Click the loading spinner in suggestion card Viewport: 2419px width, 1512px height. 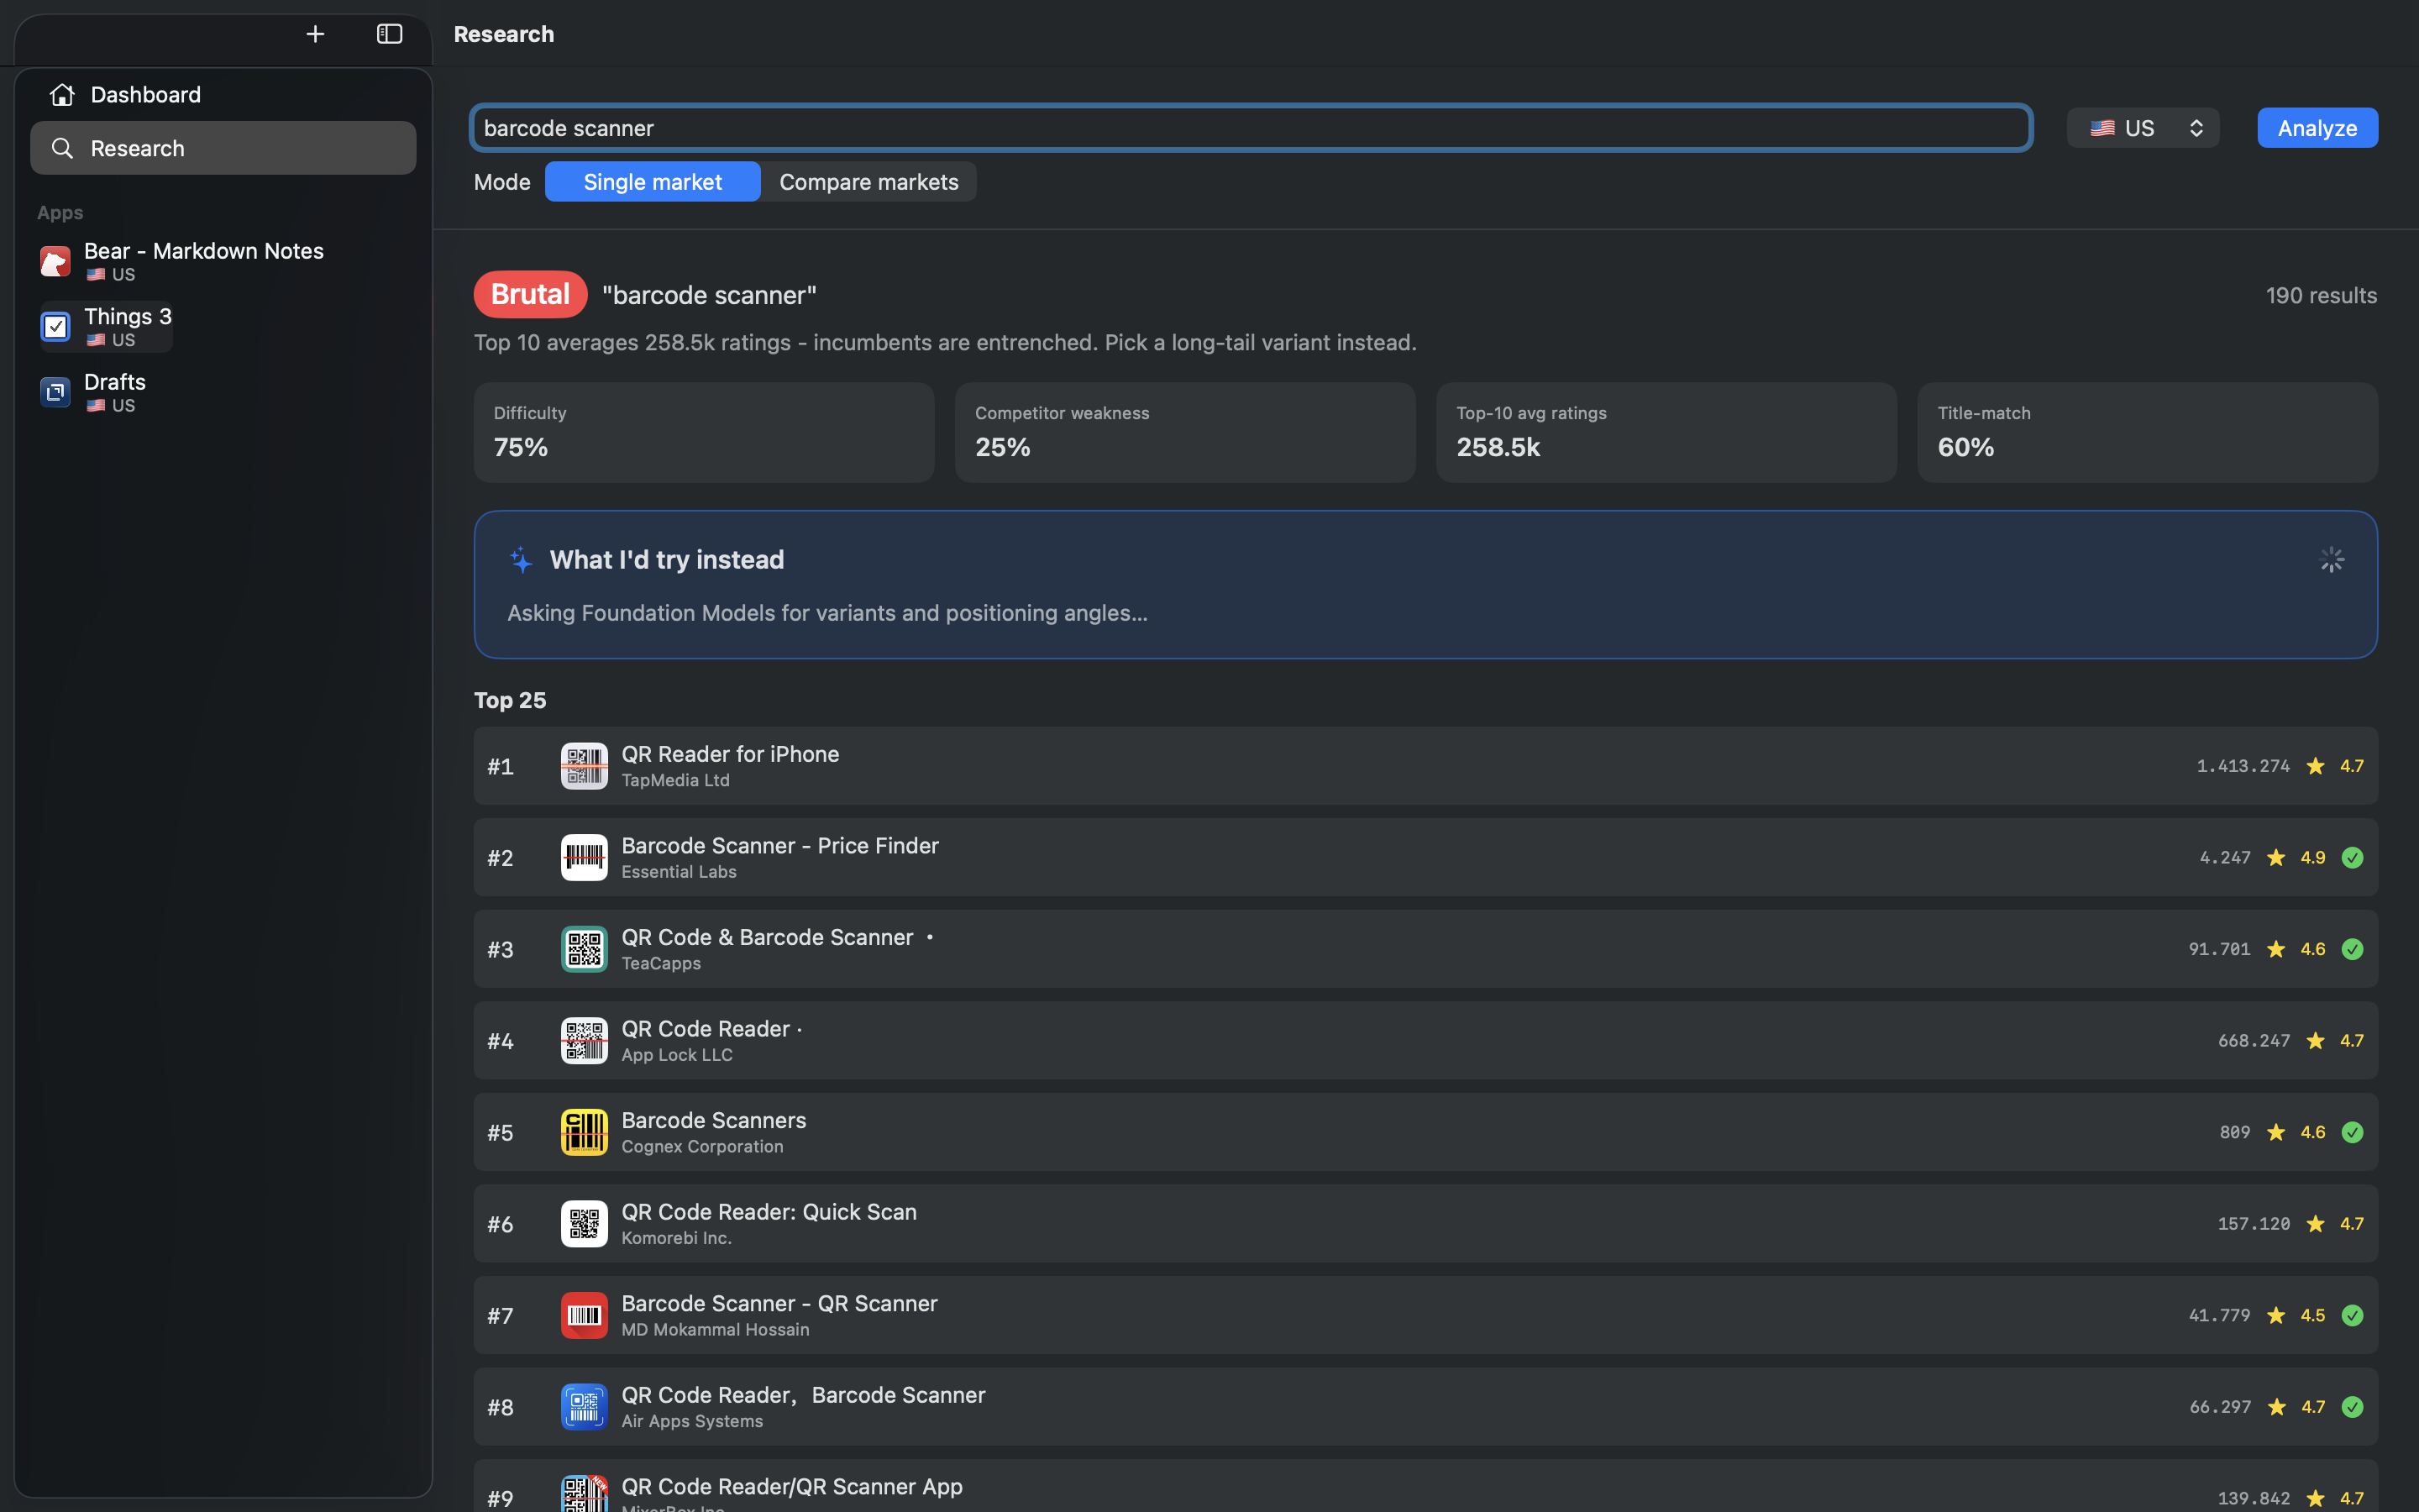2331,560
